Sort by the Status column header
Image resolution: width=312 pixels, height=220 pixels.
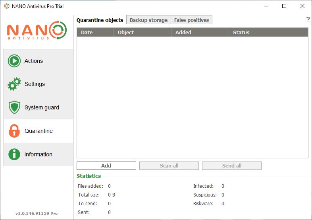point(268,32)
